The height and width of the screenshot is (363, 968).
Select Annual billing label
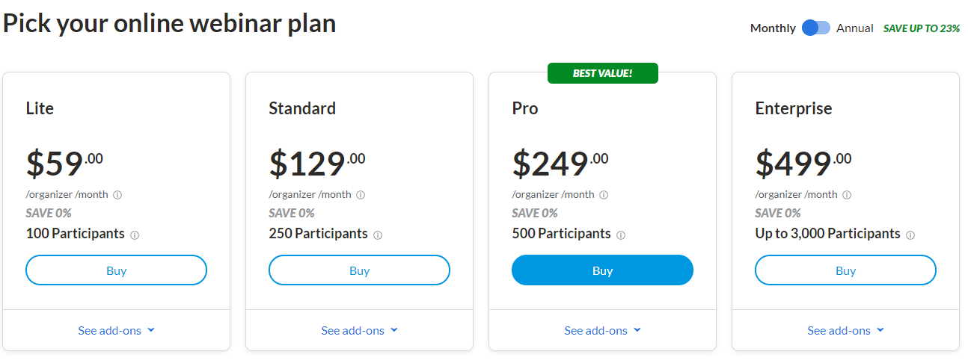(855, 28)
